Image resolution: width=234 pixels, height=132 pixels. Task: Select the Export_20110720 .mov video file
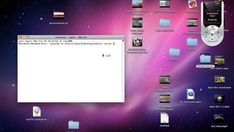[137, 4]
